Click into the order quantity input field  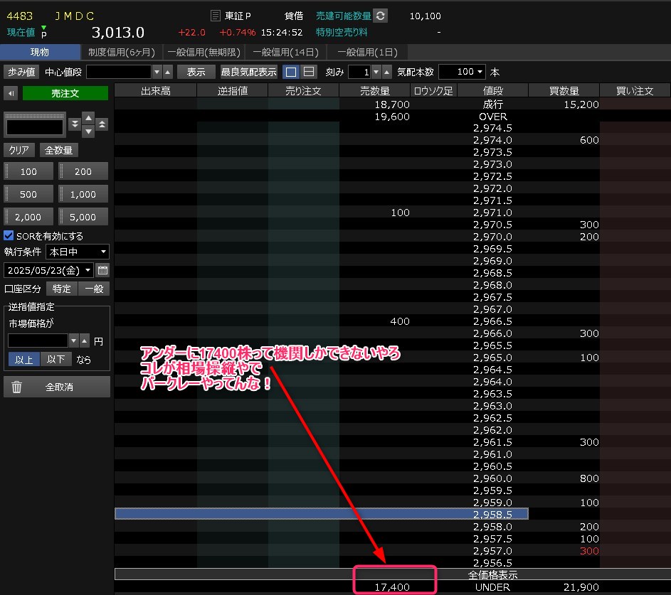[x=35, y=127]
